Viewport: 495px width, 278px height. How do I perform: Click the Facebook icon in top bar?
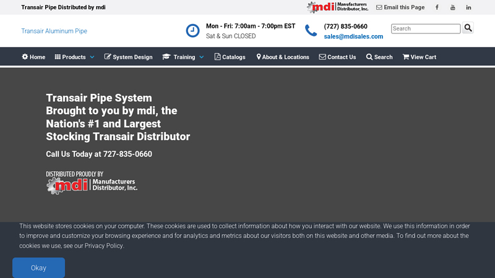pyautogui.click(x=437, y=7)
